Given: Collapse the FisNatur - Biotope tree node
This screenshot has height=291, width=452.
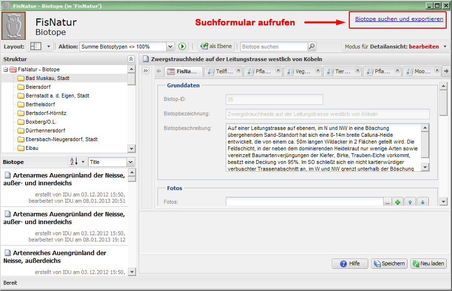Looking at the screenshot, I should pyautogui.click(x=5, y=69).
